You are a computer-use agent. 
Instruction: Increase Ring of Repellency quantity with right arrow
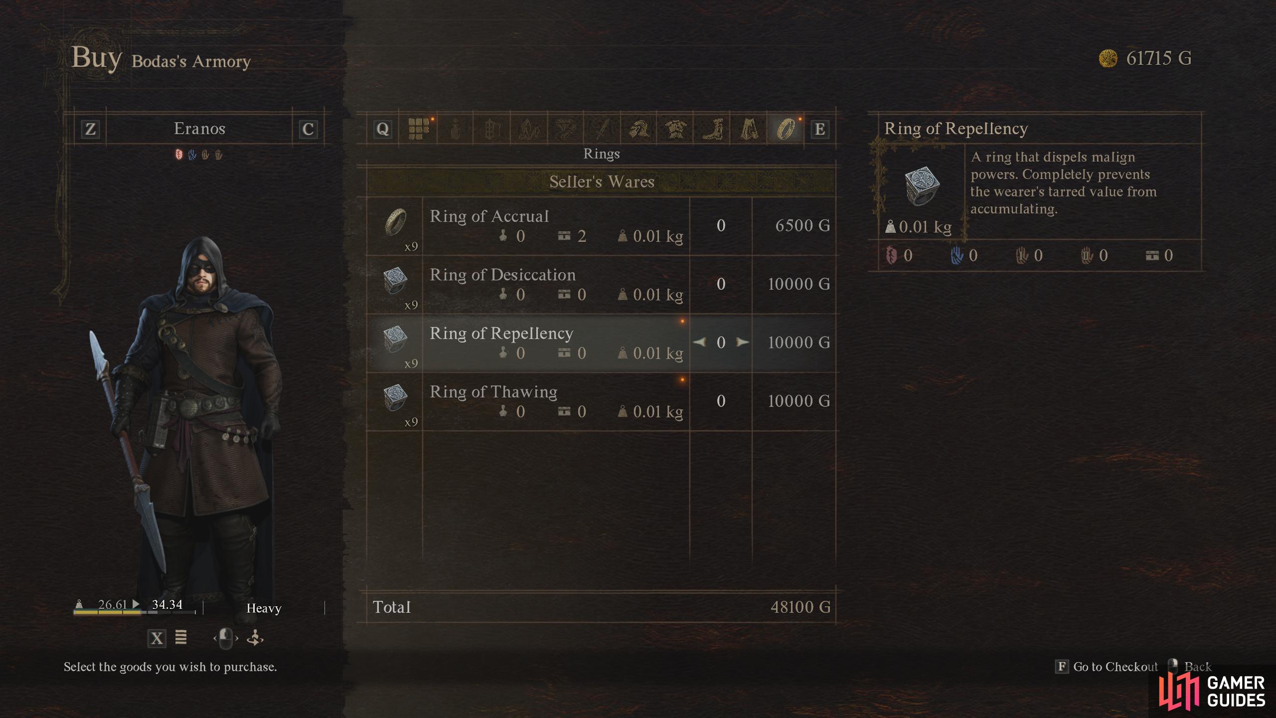tap(743, 342)
